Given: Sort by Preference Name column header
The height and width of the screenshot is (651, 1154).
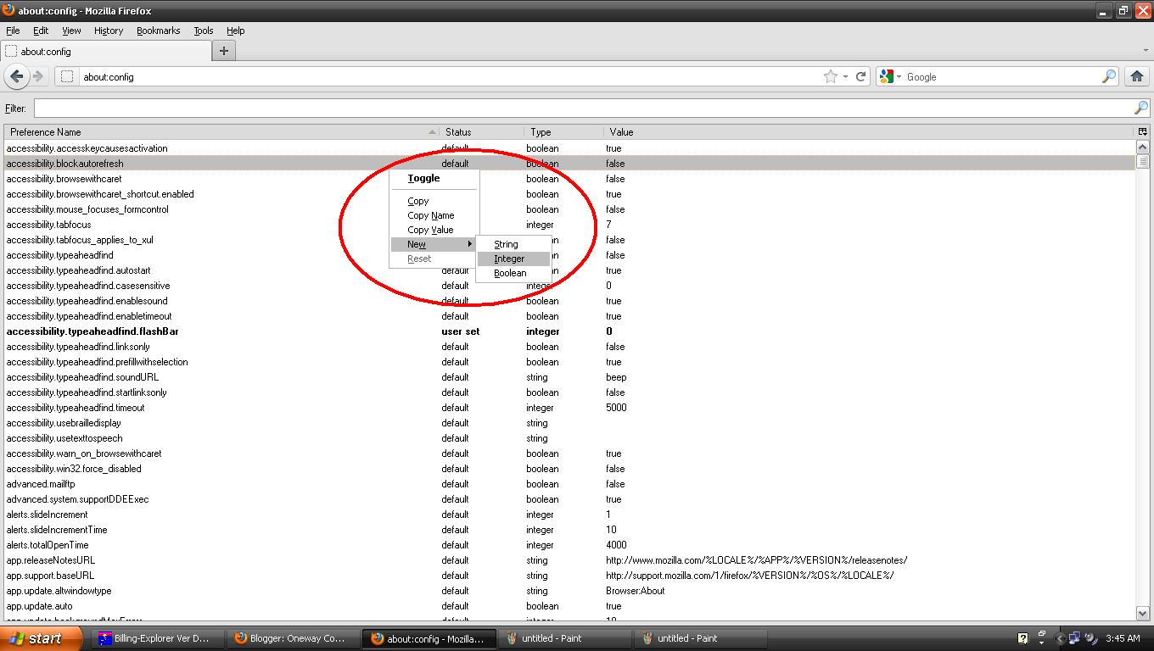Looking at the screenshot, I should click(221, 131).
